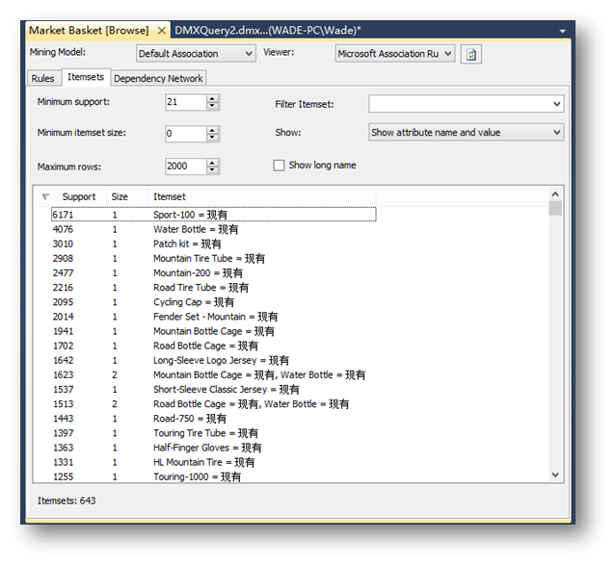The height and width of the screenshot is (565, 616).
Task: Select the Cycling Cap itemset row
Action: tap(214, 302)
